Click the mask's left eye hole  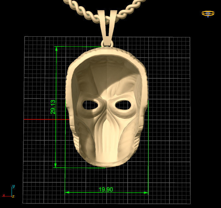click(x=90, y=105)
